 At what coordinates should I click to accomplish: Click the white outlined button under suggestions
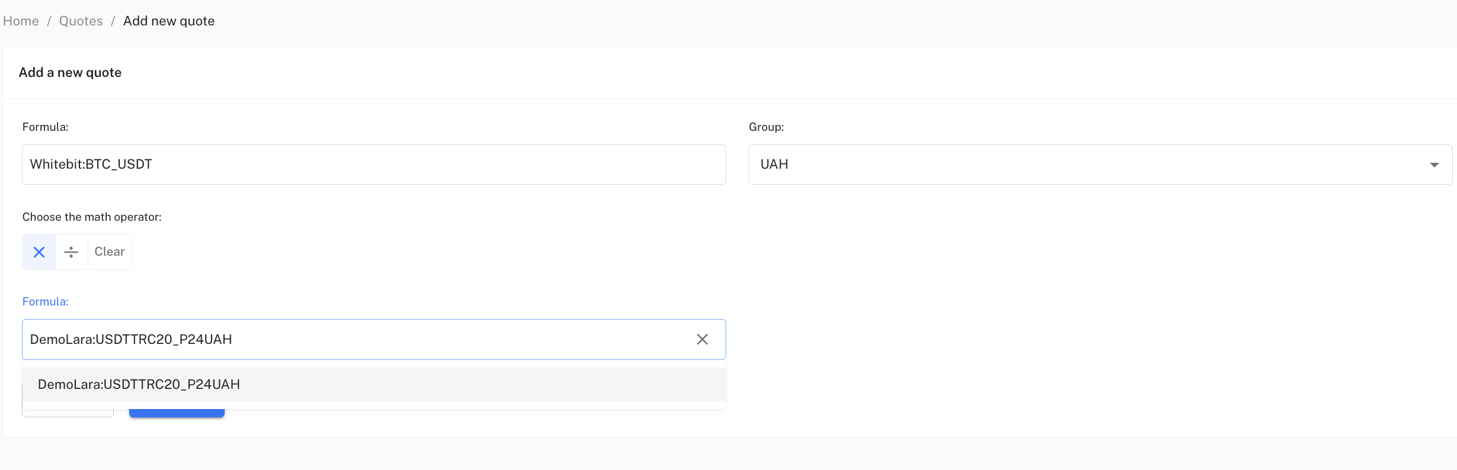68,413
